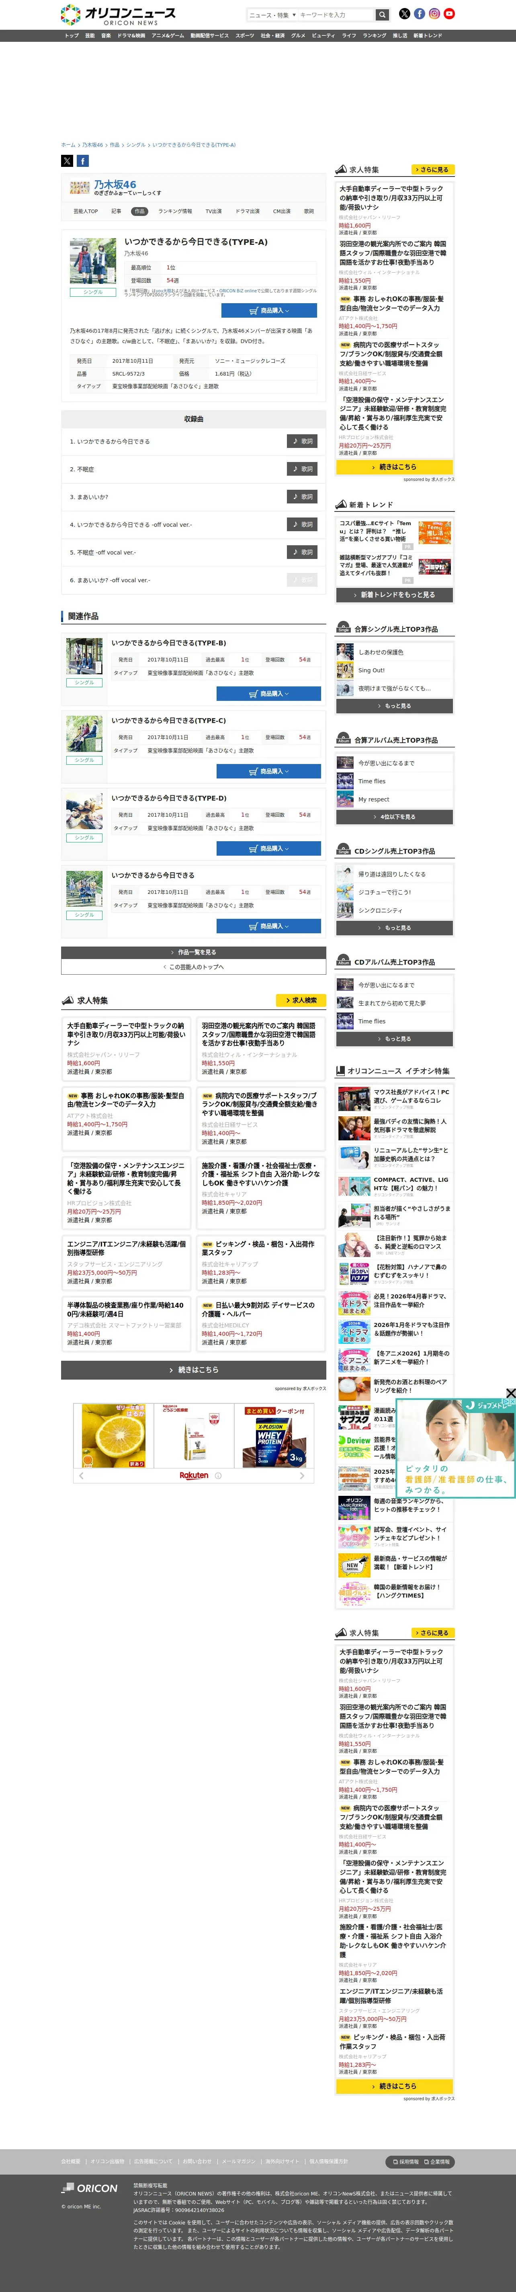Click 求人検索 yellow button
This screenshot has height=2292, width=516.
coord(301,1000)
